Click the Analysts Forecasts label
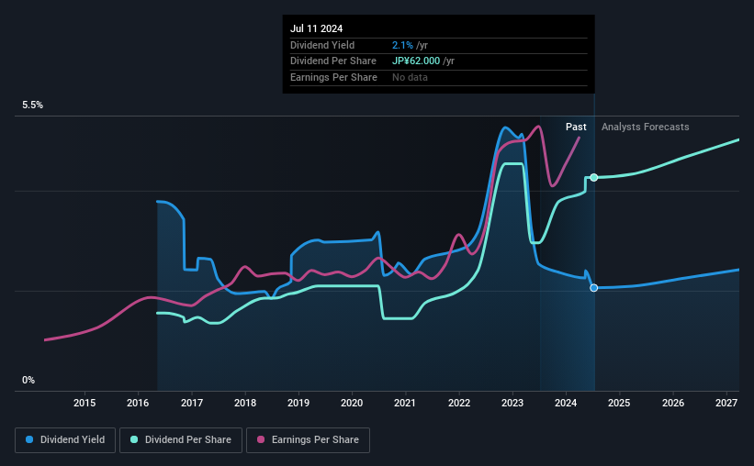 pos(645,127)
